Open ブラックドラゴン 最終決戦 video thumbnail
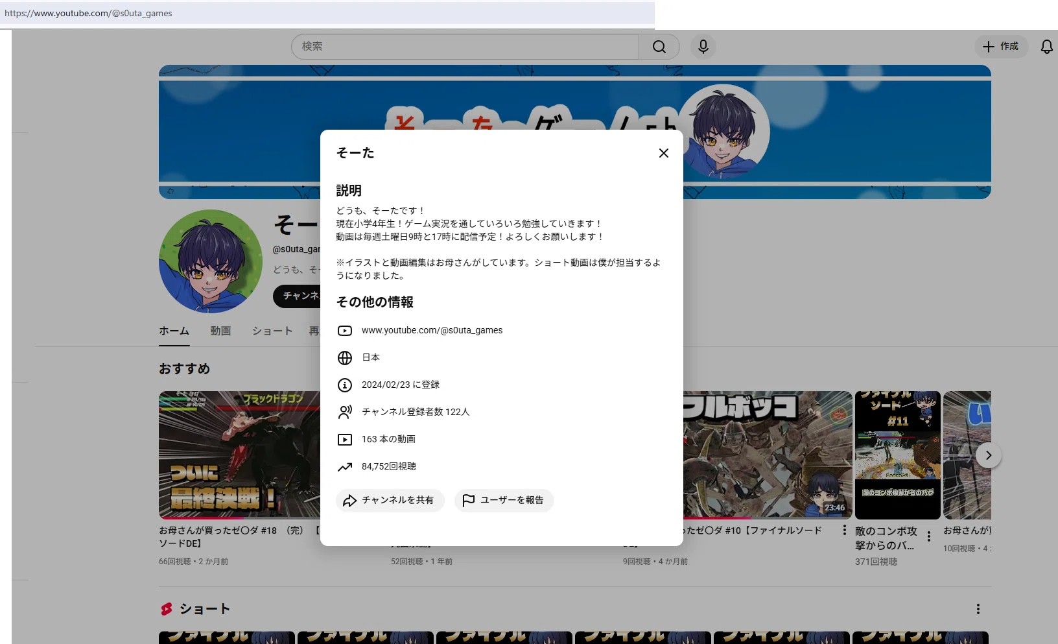 tap(239, 455)
